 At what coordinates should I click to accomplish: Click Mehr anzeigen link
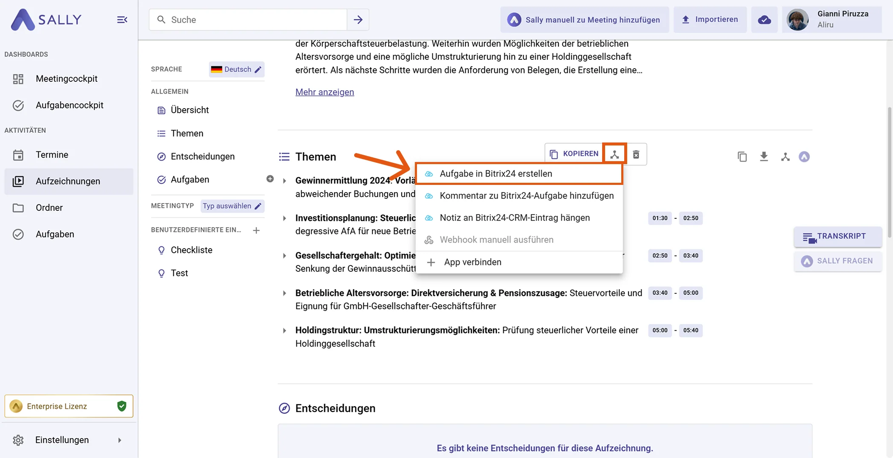(x=325, y=92)
